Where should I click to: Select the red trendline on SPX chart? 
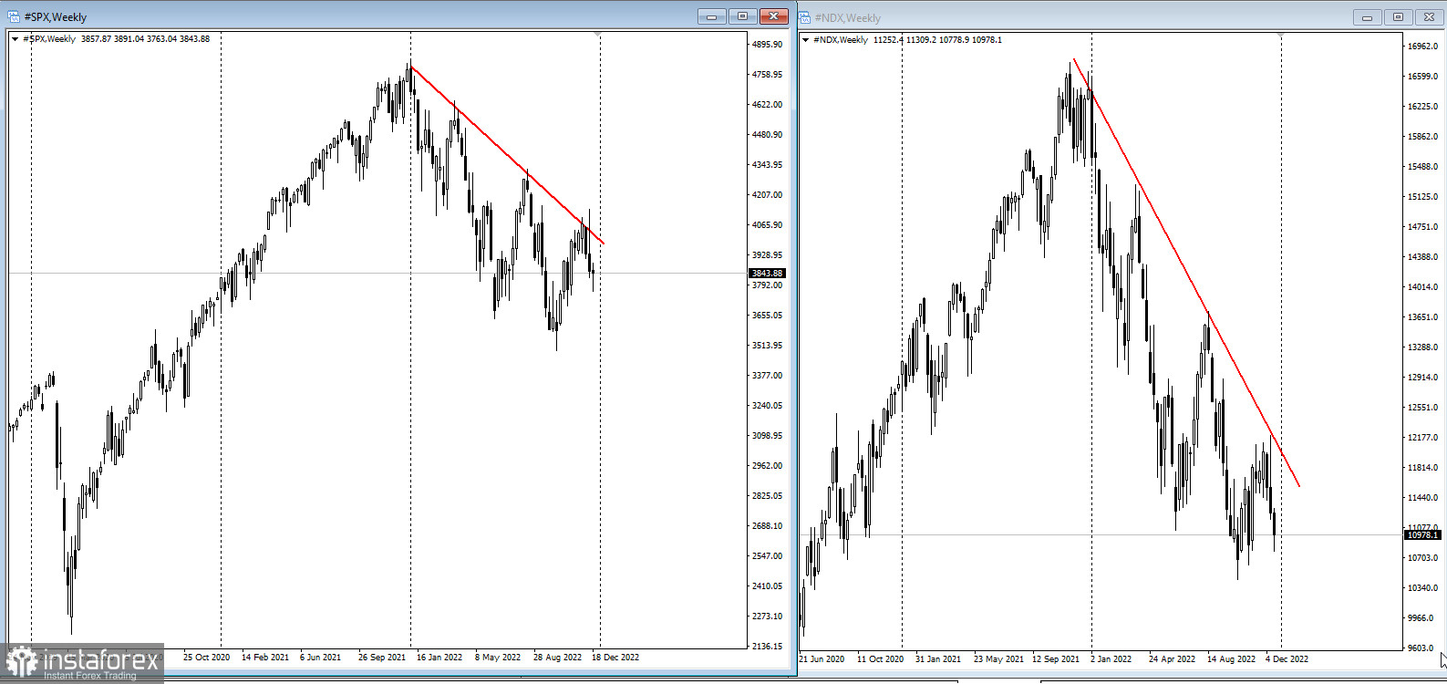pos(507,154)
